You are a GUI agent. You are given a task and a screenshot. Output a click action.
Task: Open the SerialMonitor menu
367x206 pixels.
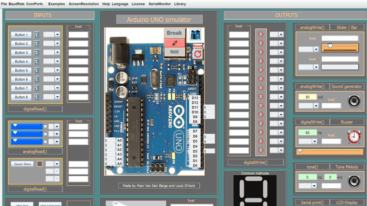(160, 4)
